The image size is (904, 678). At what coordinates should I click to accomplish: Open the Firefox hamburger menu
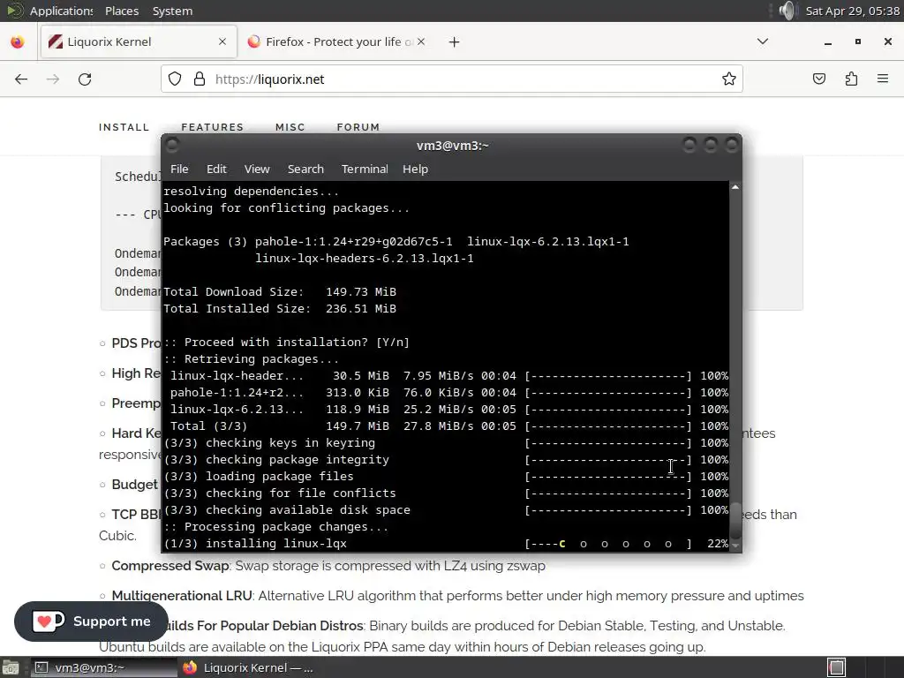click(883, 79)
